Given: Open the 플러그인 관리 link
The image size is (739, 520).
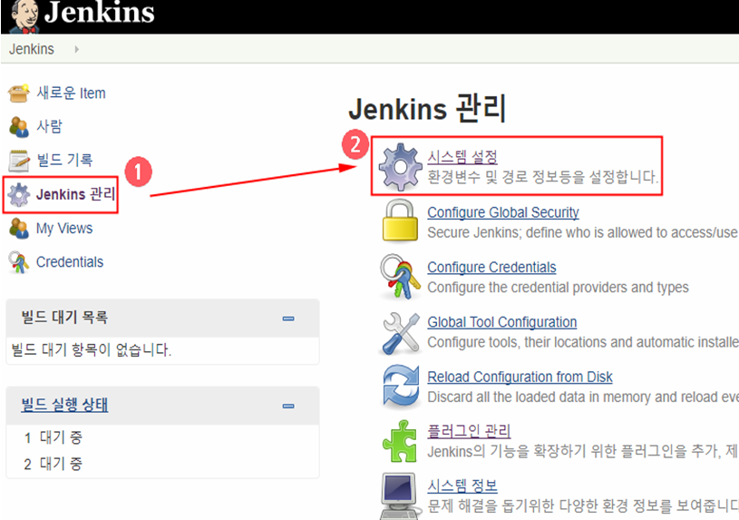Looking at the screenshot, I should tap(469, 431).
